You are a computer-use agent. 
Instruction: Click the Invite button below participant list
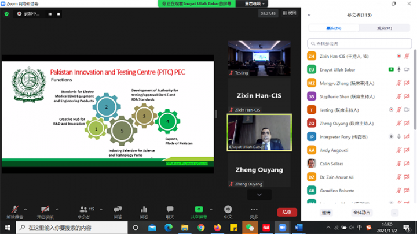coord(326,213)
